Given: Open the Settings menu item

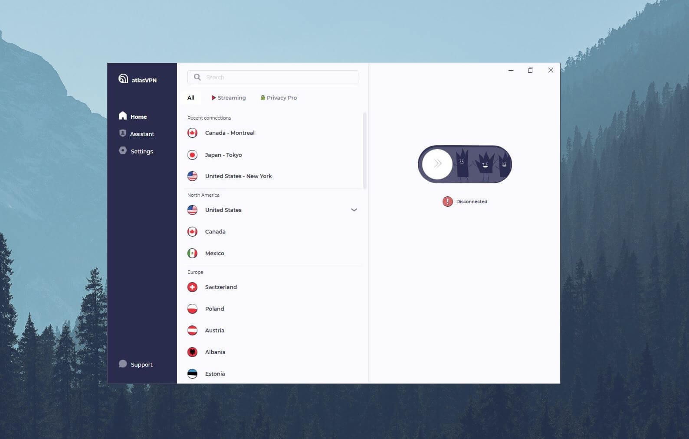Looking at the screenshot, I should tap(136, 151).
